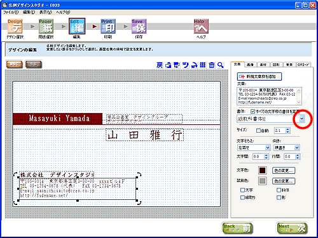Select the デザイングループ text frame on the card
This screenshot has width=318, height=238.
144,119
